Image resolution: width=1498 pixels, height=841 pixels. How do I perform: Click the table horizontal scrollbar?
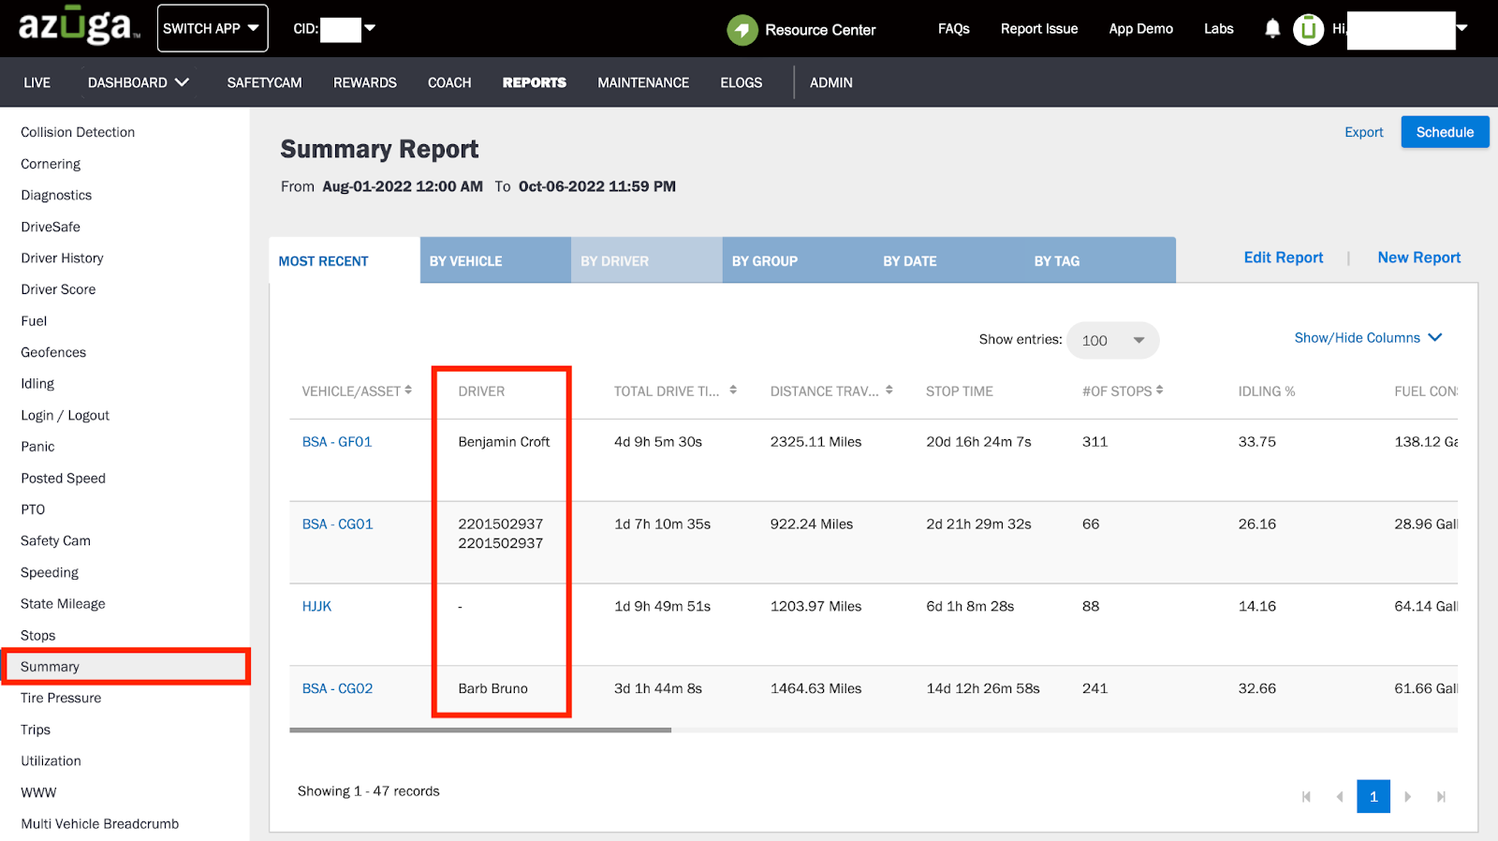click(x=480, y=730)
